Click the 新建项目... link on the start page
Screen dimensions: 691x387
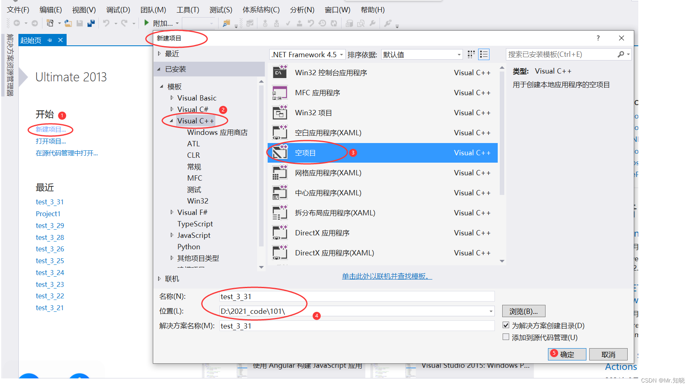coord(50,130)
